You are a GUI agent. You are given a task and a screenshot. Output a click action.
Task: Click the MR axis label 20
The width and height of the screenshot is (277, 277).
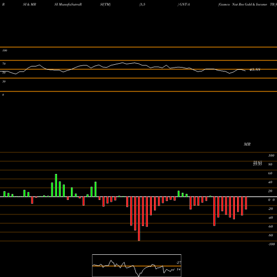270,191
